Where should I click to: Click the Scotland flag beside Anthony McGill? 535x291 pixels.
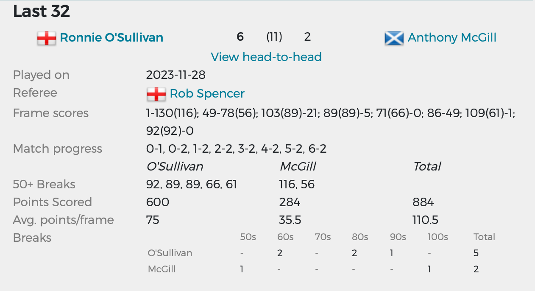click(x=394, y=38)
